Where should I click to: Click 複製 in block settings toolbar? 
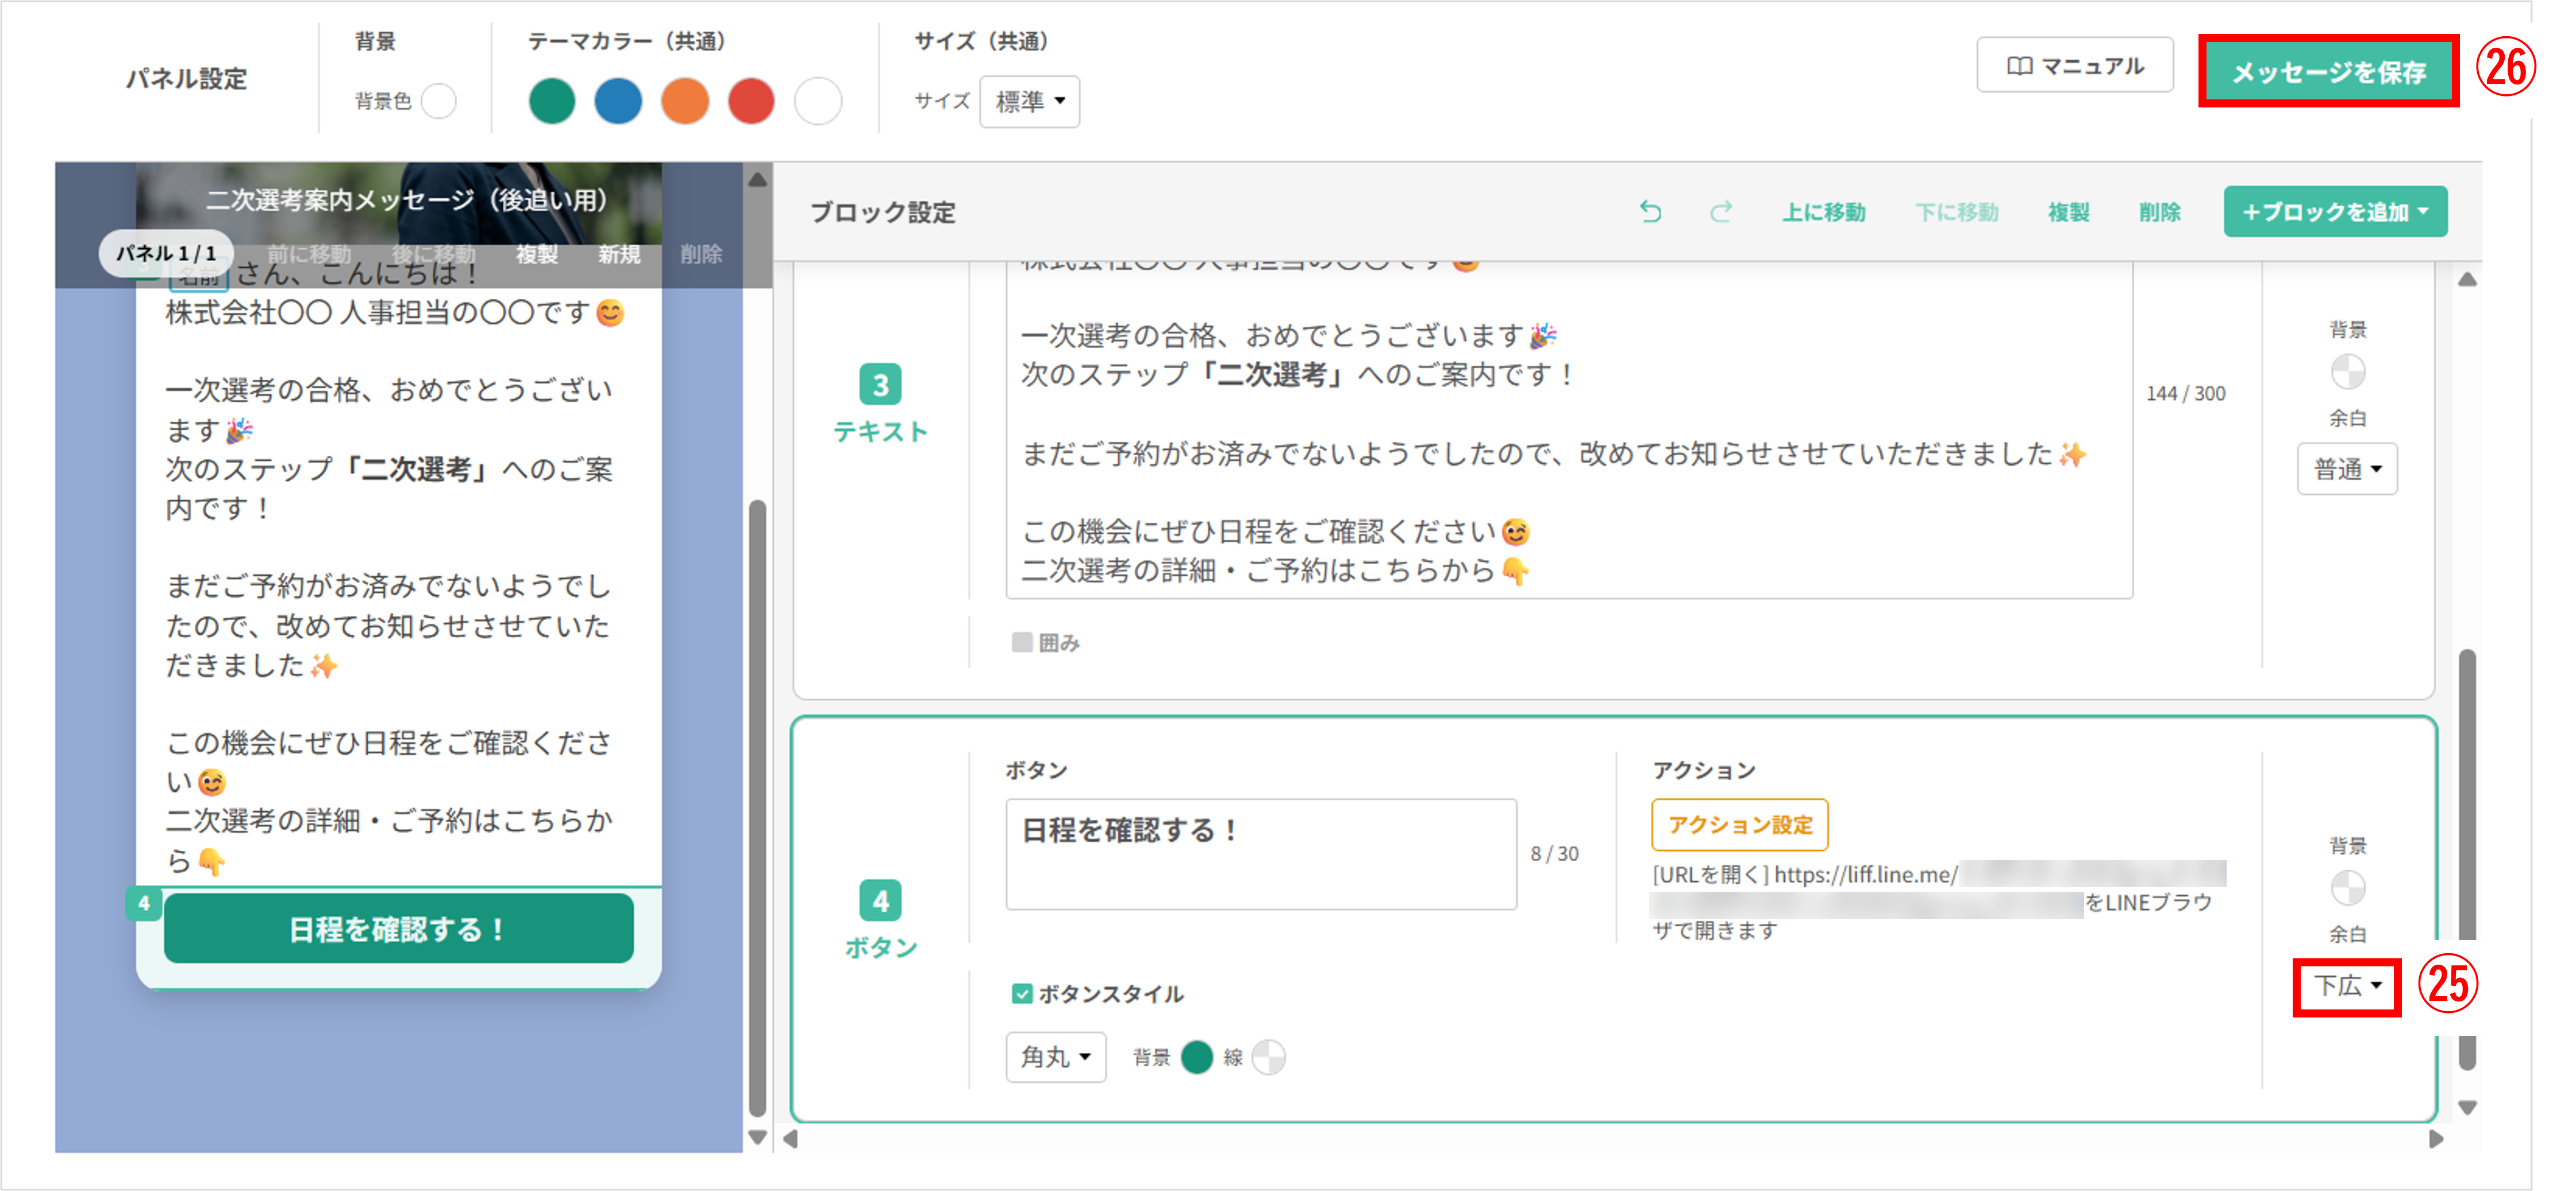click(2068, 212)
